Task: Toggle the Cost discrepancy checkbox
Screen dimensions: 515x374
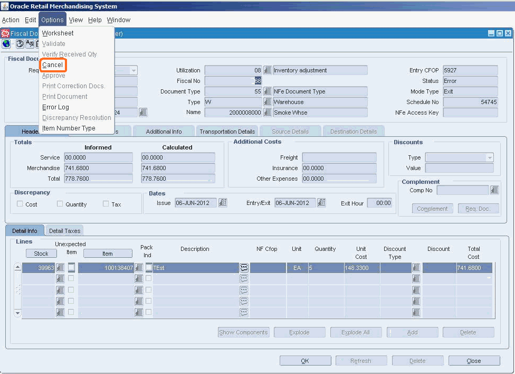Action: click(x=20, y=203)
